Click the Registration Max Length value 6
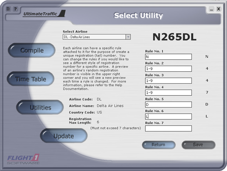The height and width of the screenshot is (171, 227). [98, 122]
